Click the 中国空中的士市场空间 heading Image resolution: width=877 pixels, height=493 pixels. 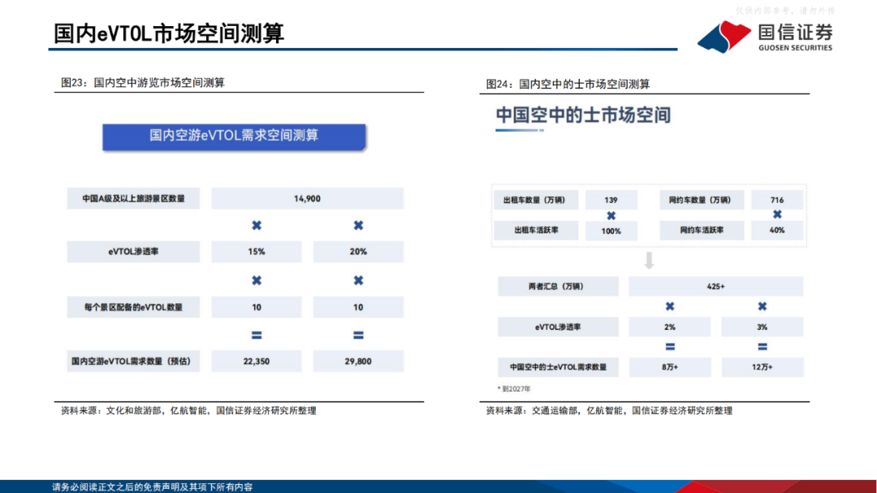coord(583,115)
